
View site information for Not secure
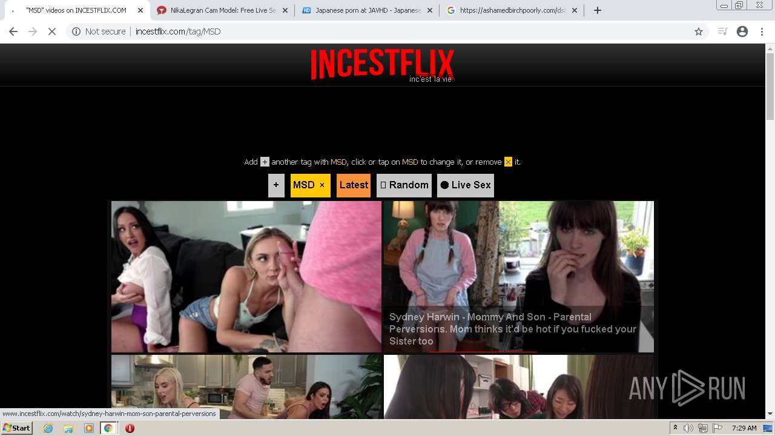click(99, 31)
